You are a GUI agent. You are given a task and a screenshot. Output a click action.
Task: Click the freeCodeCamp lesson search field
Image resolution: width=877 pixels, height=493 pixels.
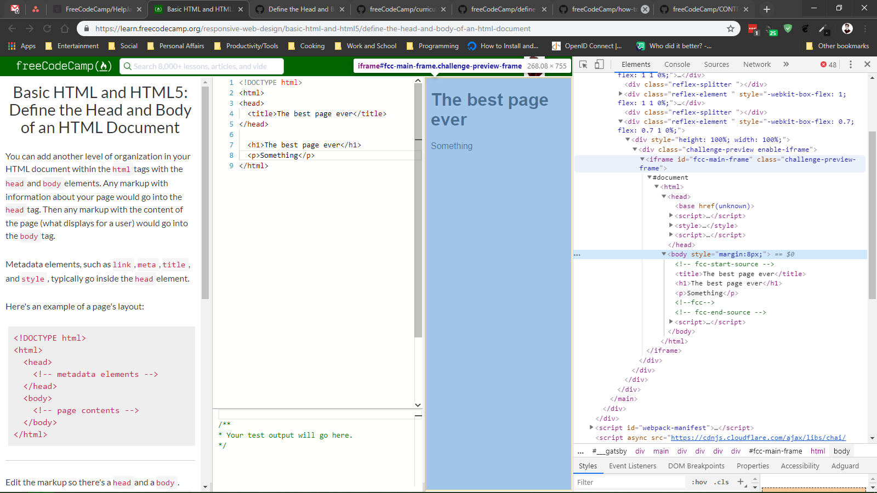click(x=202, y=66)
